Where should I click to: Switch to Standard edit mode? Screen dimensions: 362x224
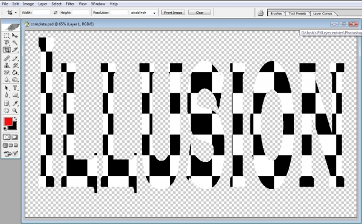pos(7,137)
